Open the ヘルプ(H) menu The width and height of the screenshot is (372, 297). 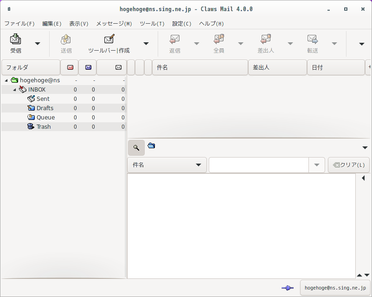pos(212,24)
